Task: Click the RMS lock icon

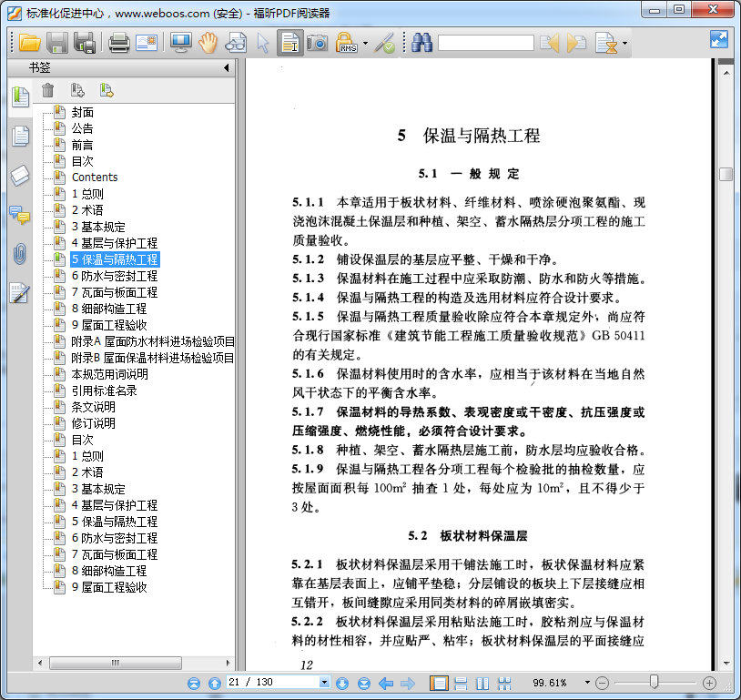Action: [x=346, y=43]
